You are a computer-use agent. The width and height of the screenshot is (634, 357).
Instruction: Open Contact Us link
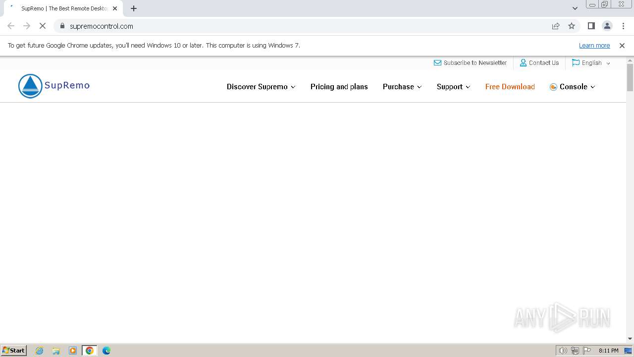[539, 63]
